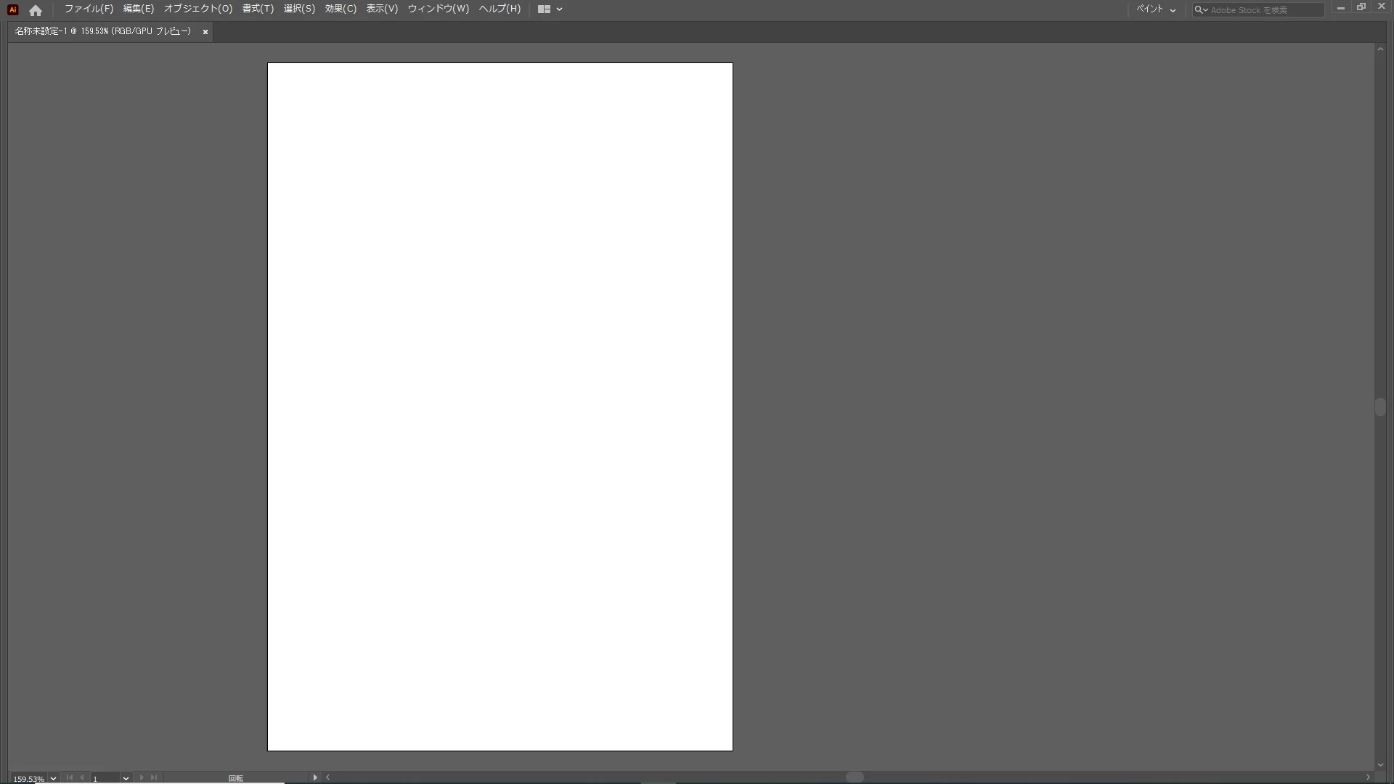Go to last artboard navigation arrow
Viewport: 1394px width, 784px height.
154,777
